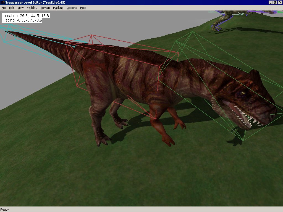The width and height of the screenshot is (283, 212).
Task: Minimize the Trespasser Level Editor window
Action: point(270,2)
